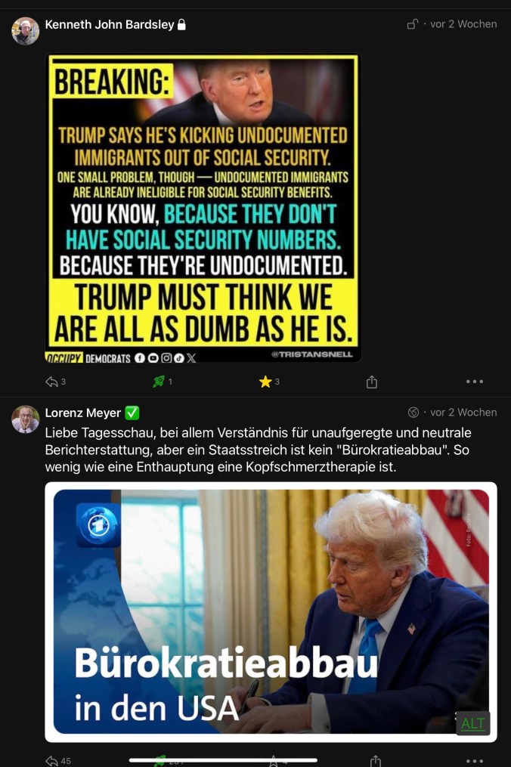Viewport: 511px width, 767px height.
Task: Open Lorenz Meyer's post text
Action: 258,450
